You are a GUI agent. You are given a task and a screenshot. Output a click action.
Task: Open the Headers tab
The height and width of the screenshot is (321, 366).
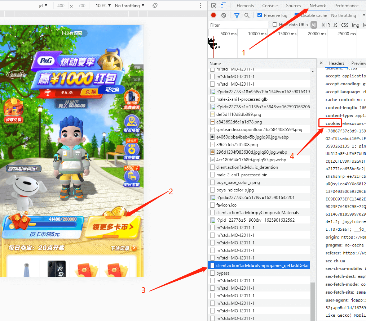click(336, 63)
